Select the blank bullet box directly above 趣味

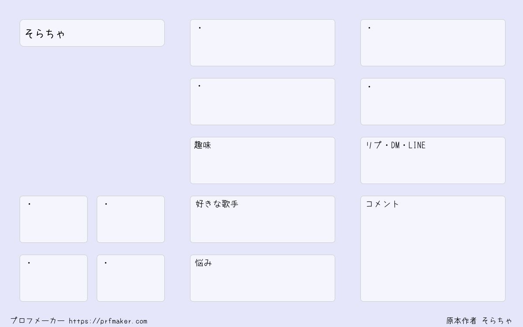click(262, 102)
